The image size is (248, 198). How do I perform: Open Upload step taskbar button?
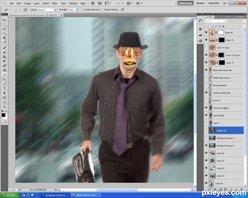click(x=86, y=195)
